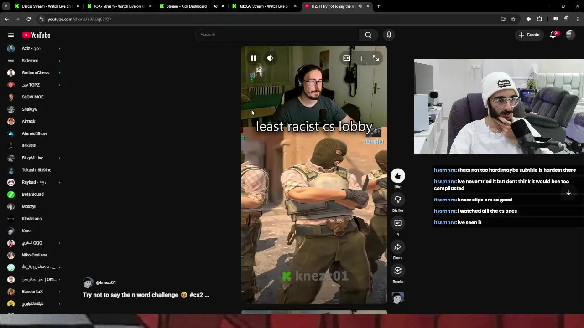584x328 pixels.
Task: Open the Beta Squad subscription
Action: [32, 195]
